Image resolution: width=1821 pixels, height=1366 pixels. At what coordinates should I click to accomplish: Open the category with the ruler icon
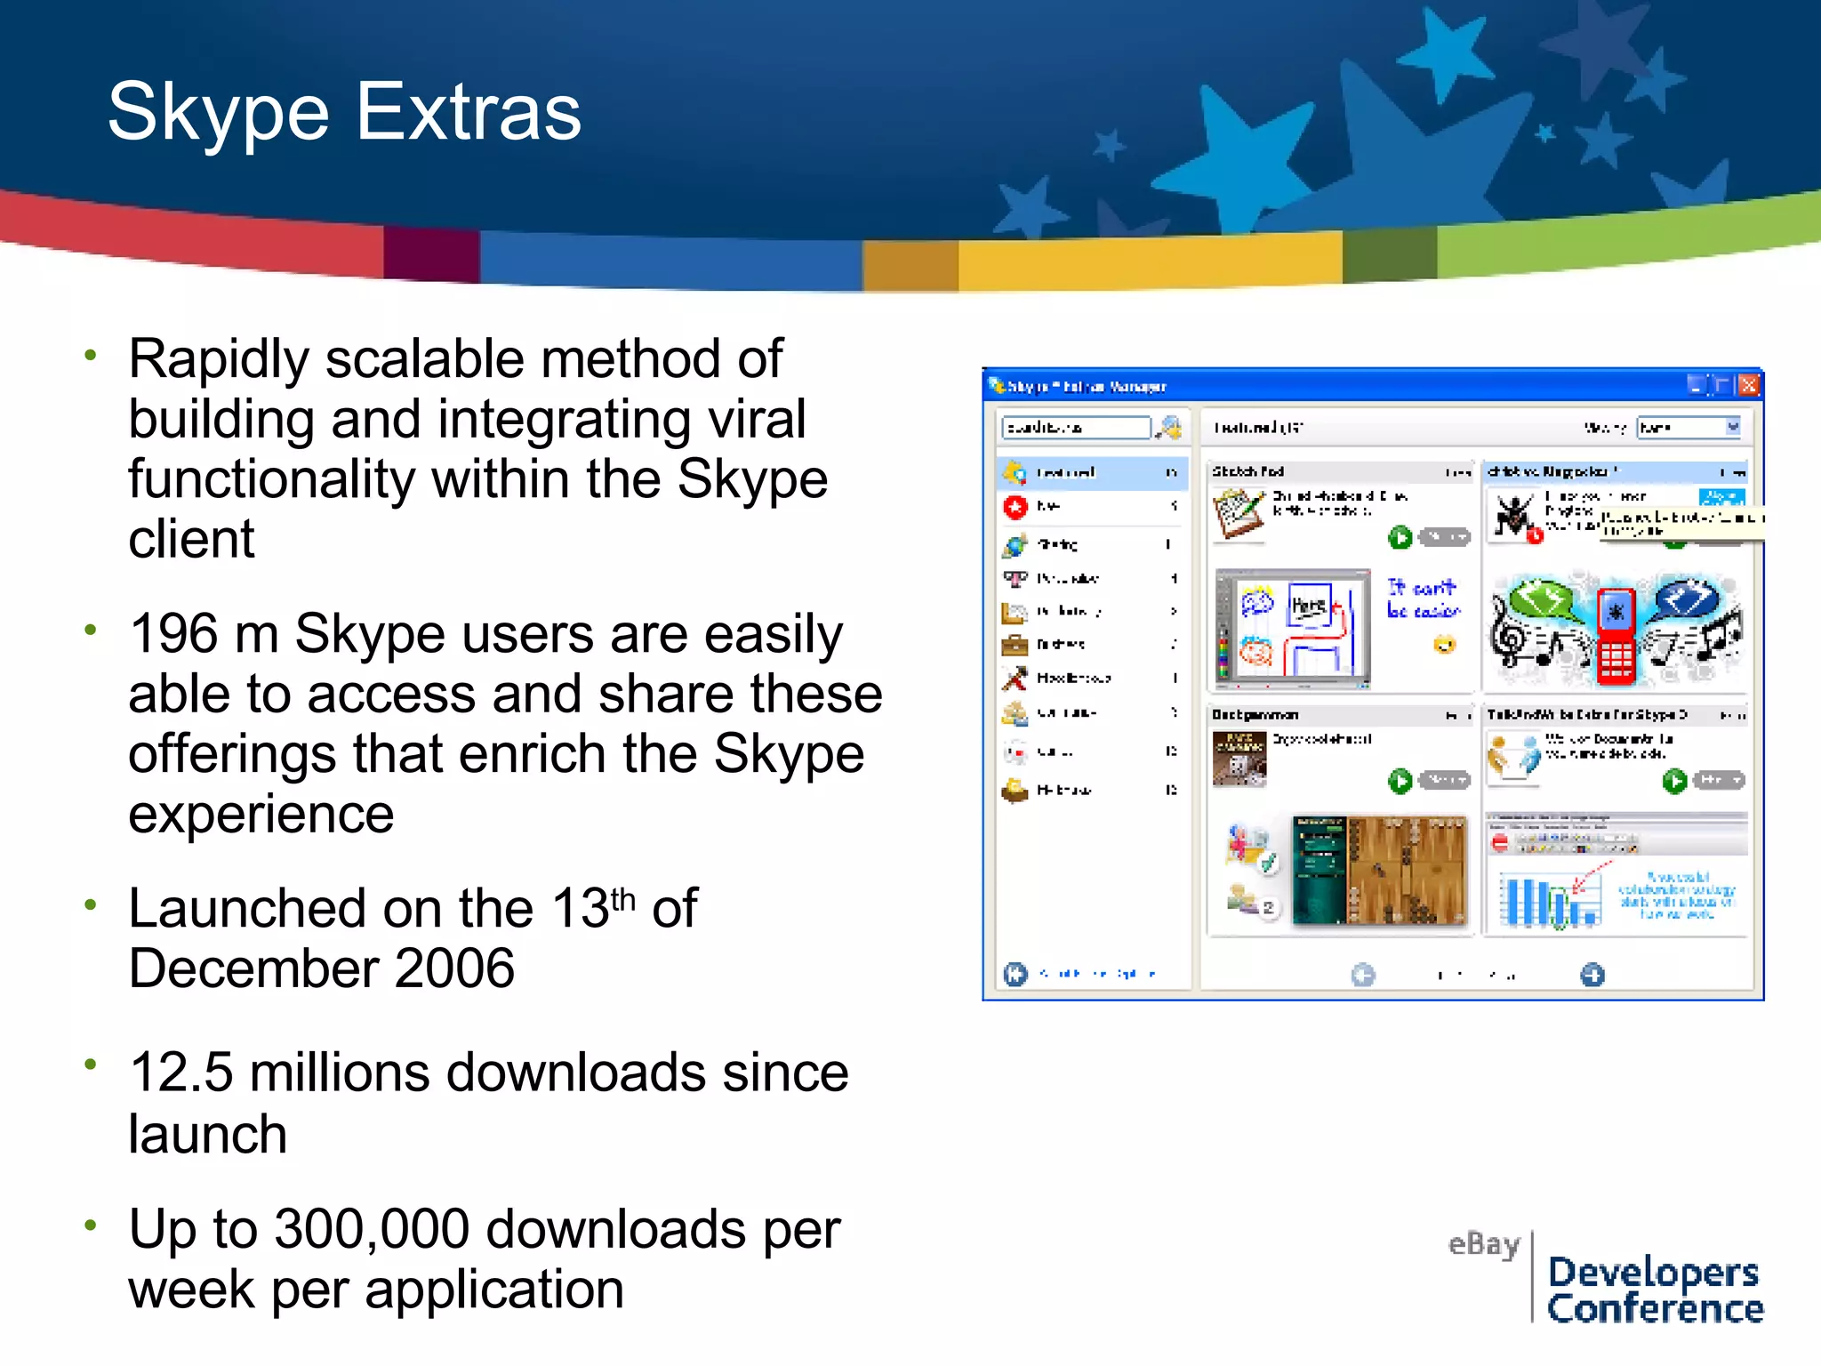(x=1094, y=612)
